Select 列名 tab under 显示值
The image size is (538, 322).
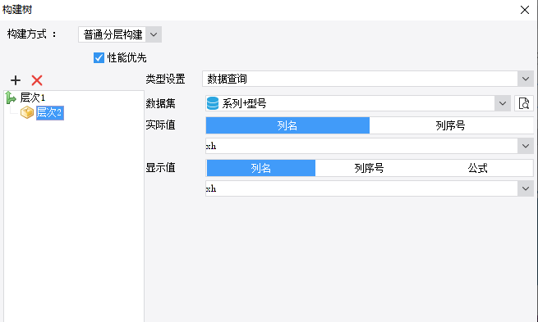(x=260, y=168)
